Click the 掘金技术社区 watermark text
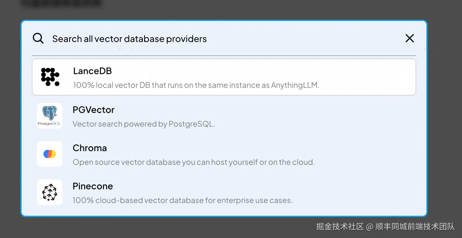This screenshot has height=238, width=462. coord(339,227)
